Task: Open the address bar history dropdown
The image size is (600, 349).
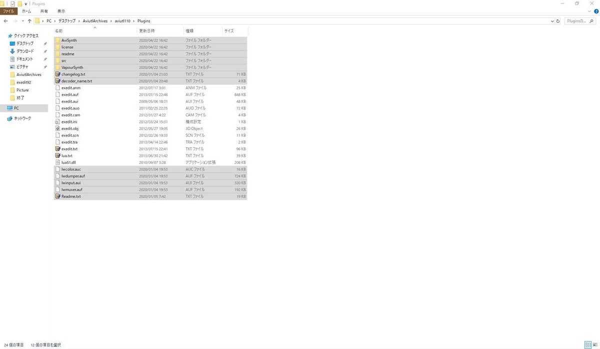Action: point(552,21)
